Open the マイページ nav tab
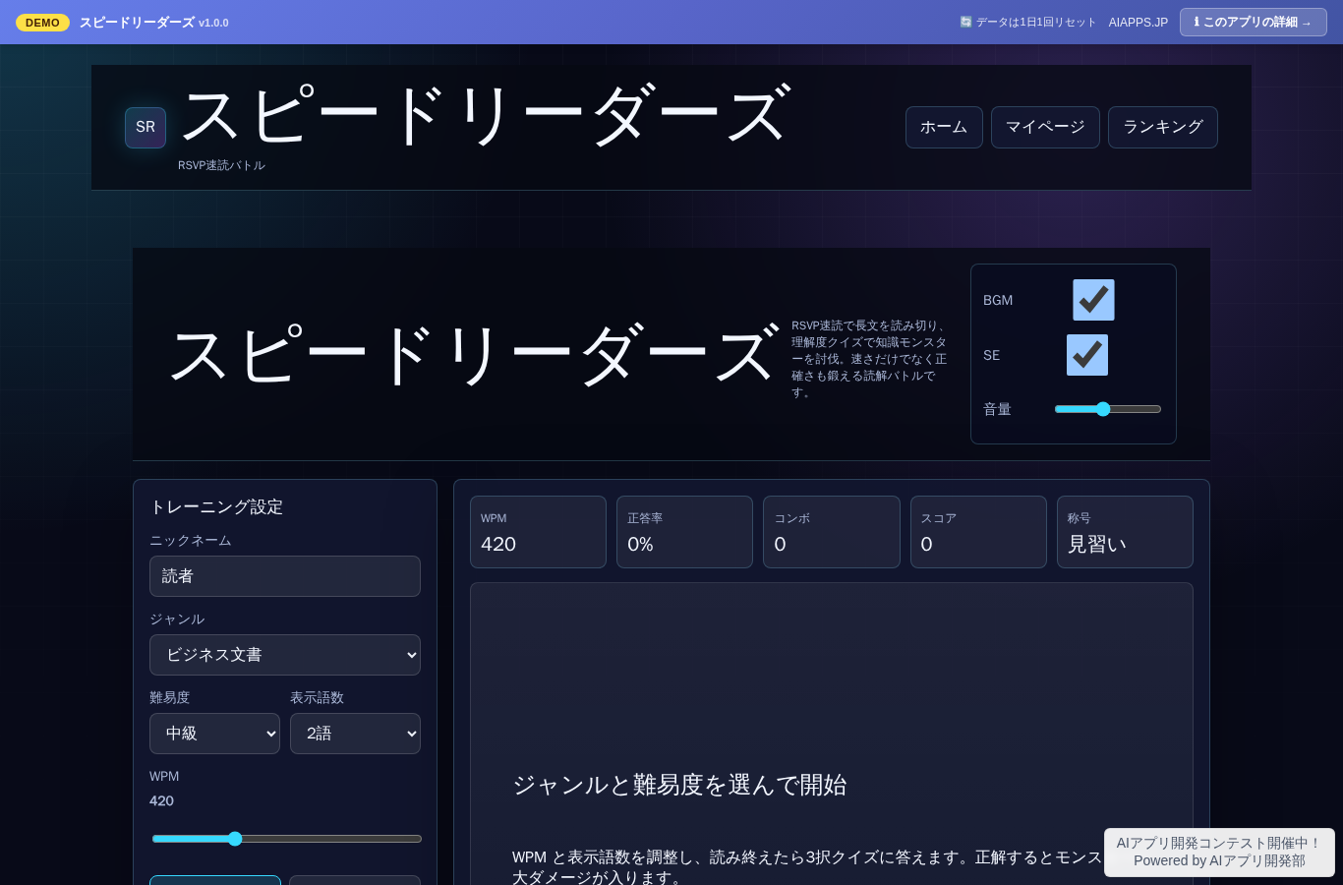Screen dimensions: 1343x885 pos(1045,127)
